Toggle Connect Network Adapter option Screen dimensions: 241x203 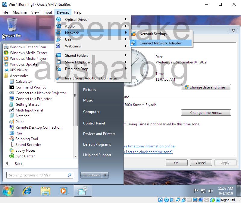pyautogui.click(x=161, y=43)
